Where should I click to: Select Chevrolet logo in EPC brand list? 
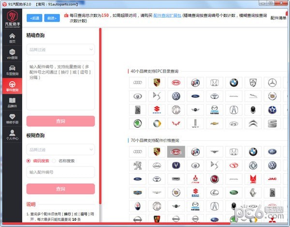[215, 123]
